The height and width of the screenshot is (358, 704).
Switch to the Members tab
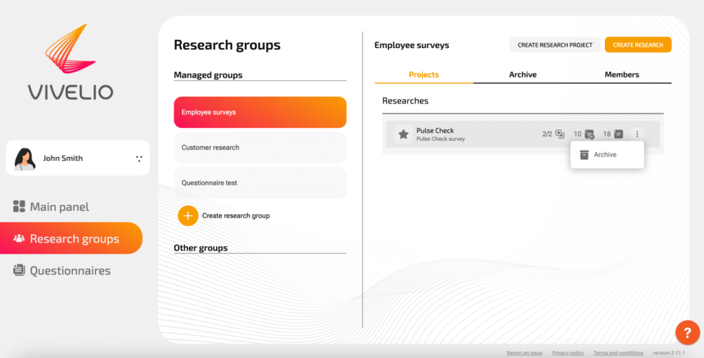point(621,75)
